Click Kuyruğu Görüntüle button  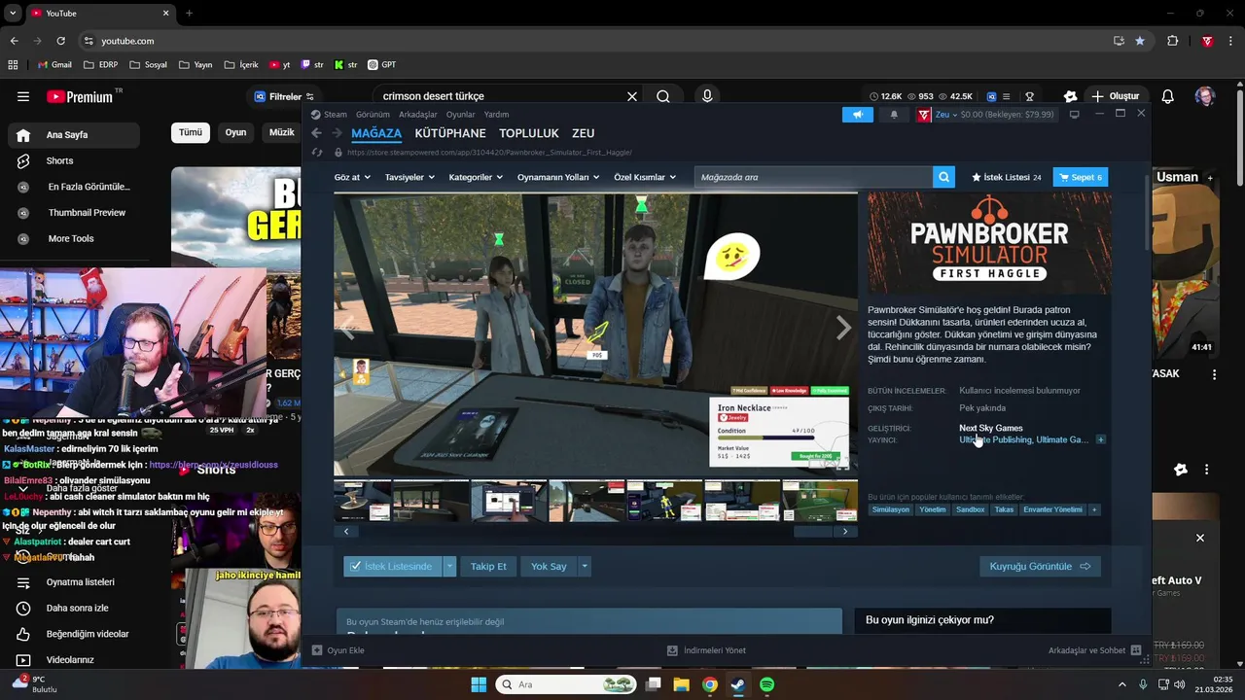[x=1040, y=566]
